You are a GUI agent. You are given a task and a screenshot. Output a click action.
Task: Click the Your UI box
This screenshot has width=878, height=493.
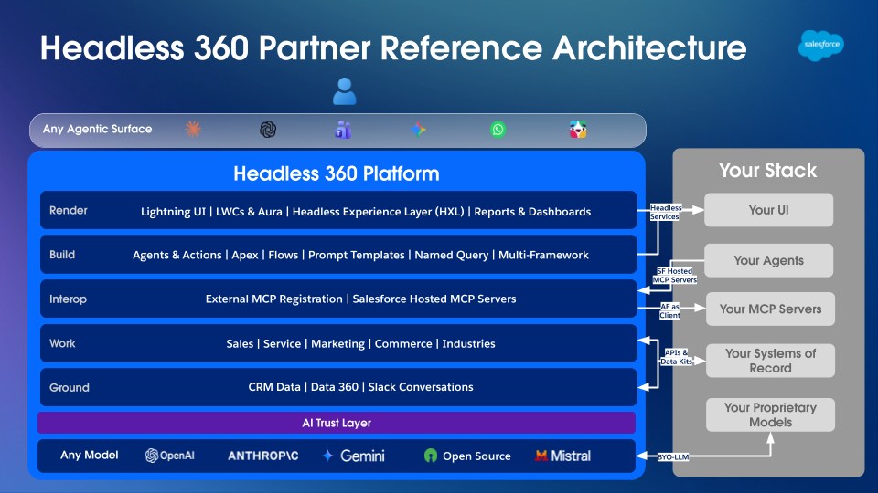point(768,210)
